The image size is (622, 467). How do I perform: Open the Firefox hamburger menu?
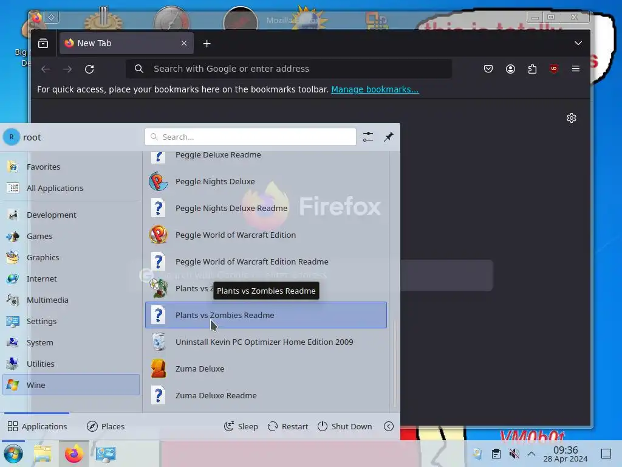[576, 69]
